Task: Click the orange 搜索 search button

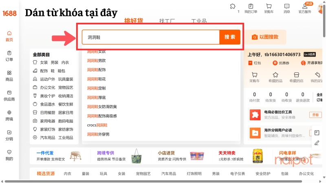Action: (x=230, y=37)
